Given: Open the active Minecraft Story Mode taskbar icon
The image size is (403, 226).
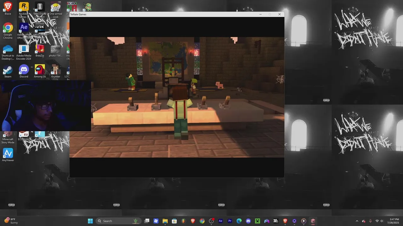Looking at the screenshot, I should pos(313,221).
